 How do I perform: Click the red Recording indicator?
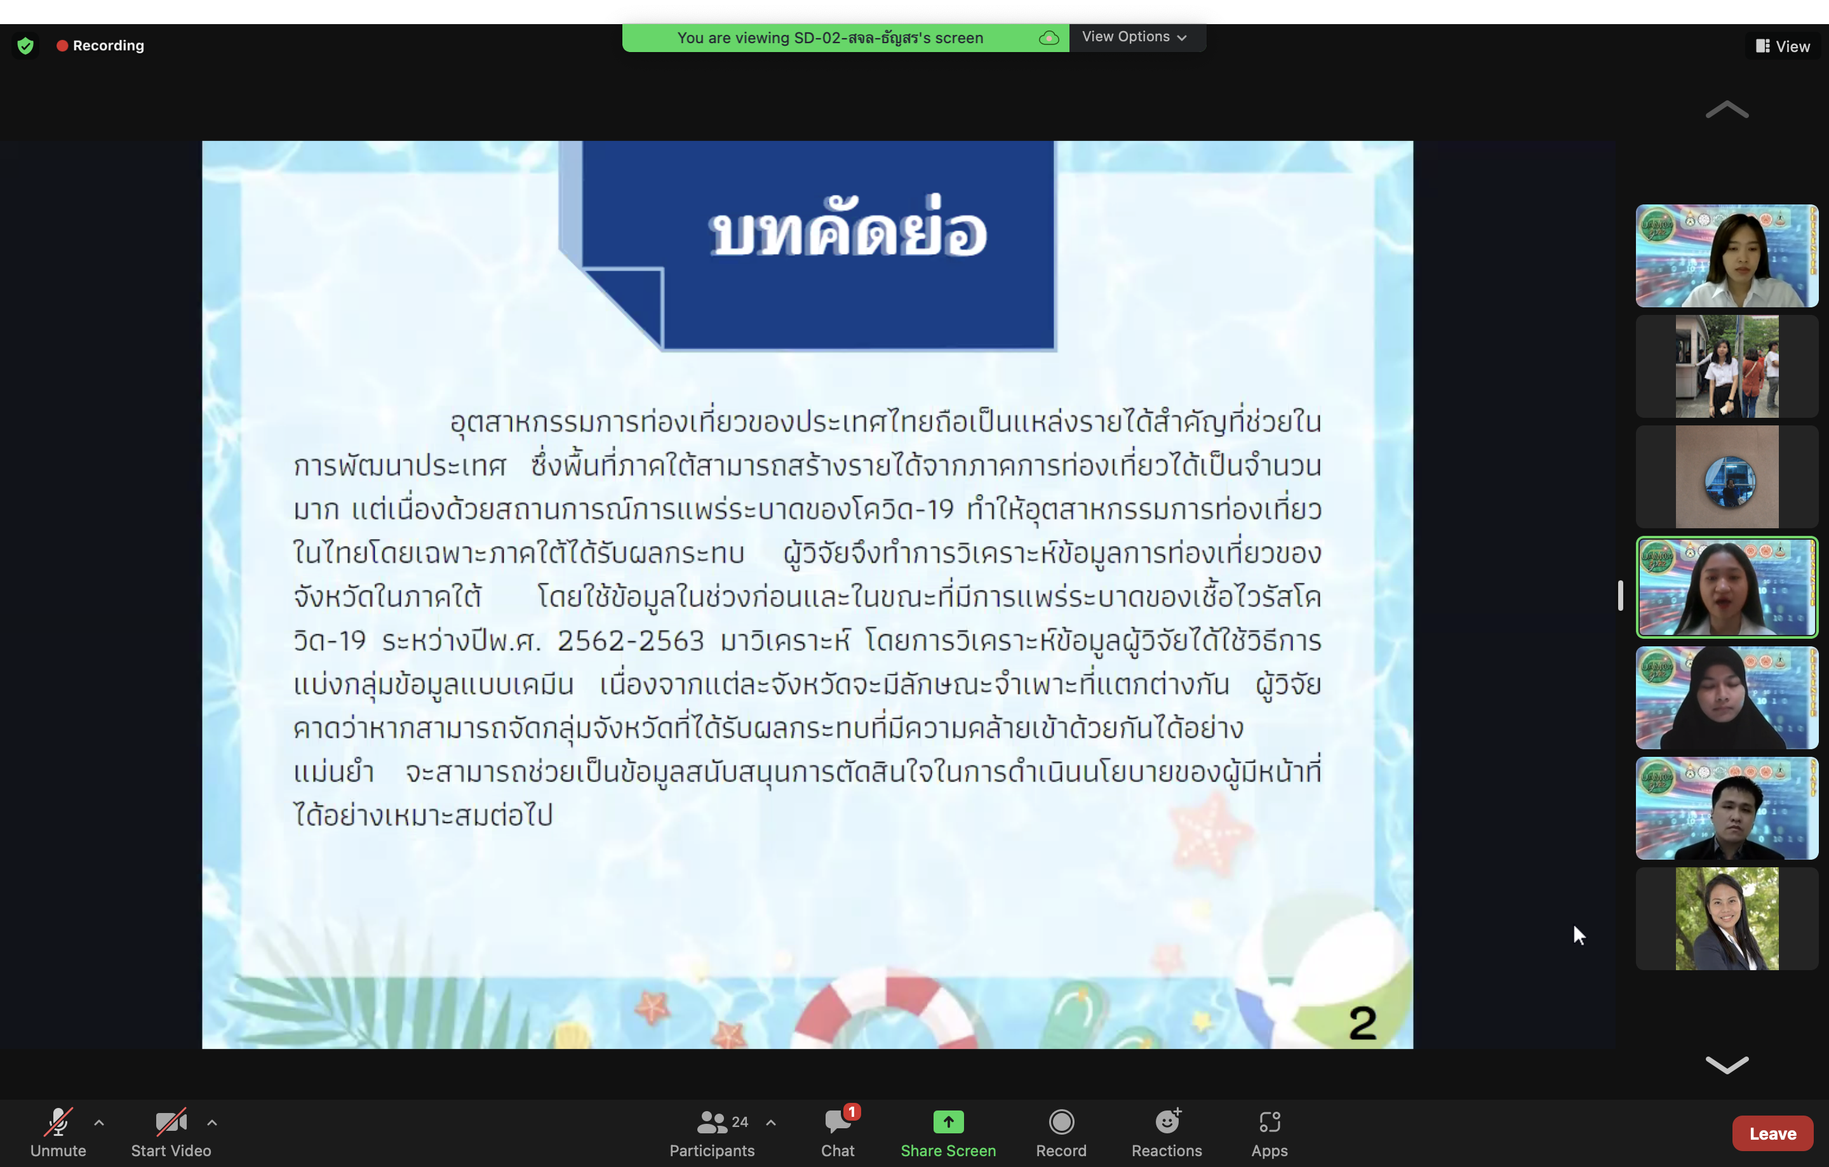pos(100,46)
